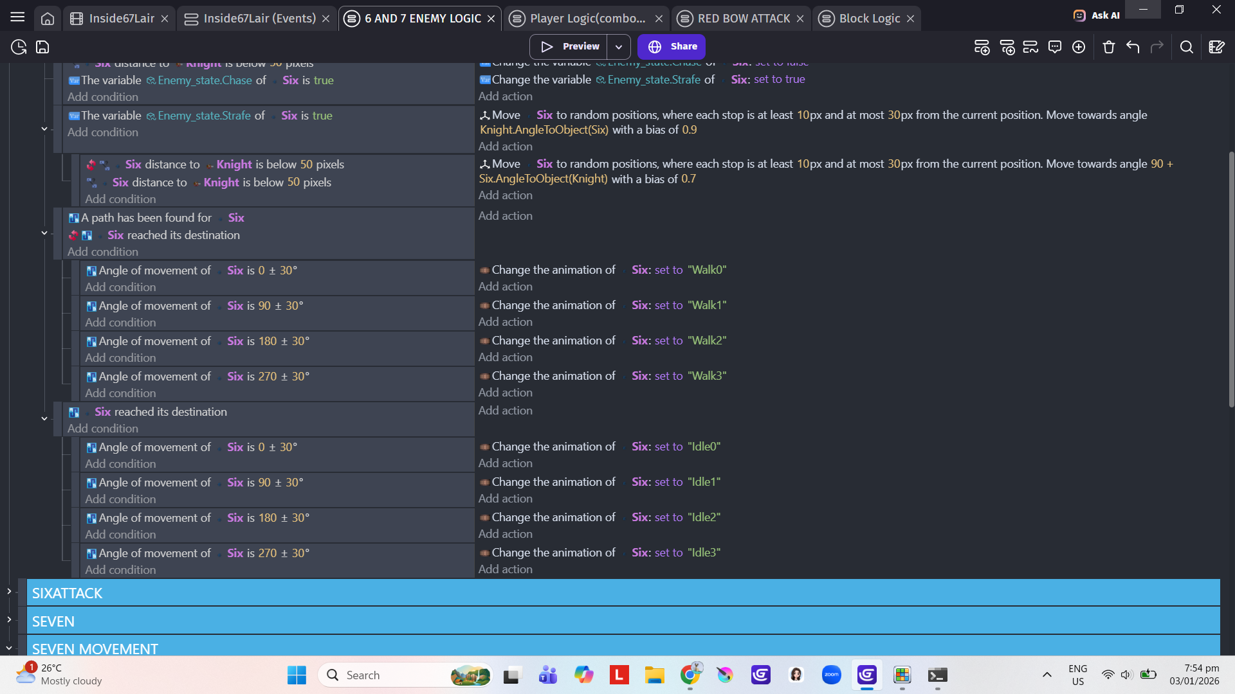The height and width of the screenshot is (694, 1235).
Task: Click the Undo arrow in the toolbar
Action: 1133,47
